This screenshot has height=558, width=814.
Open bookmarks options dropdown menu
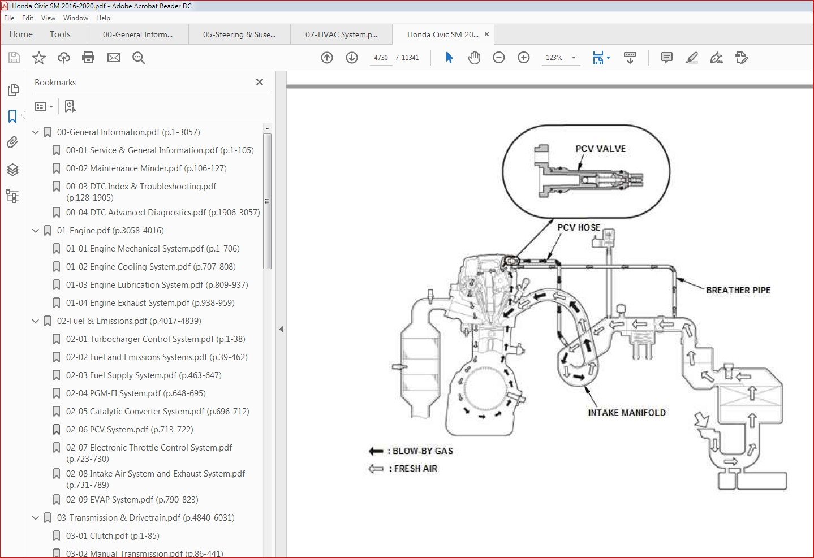[44, 106]
